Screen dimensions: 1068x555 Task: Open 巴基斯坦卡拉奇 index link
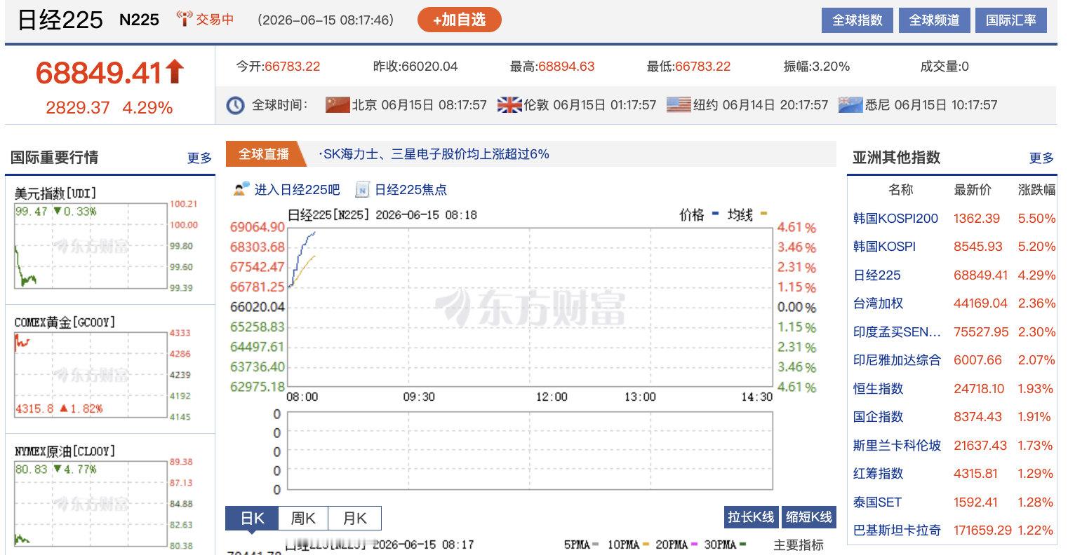897,530
